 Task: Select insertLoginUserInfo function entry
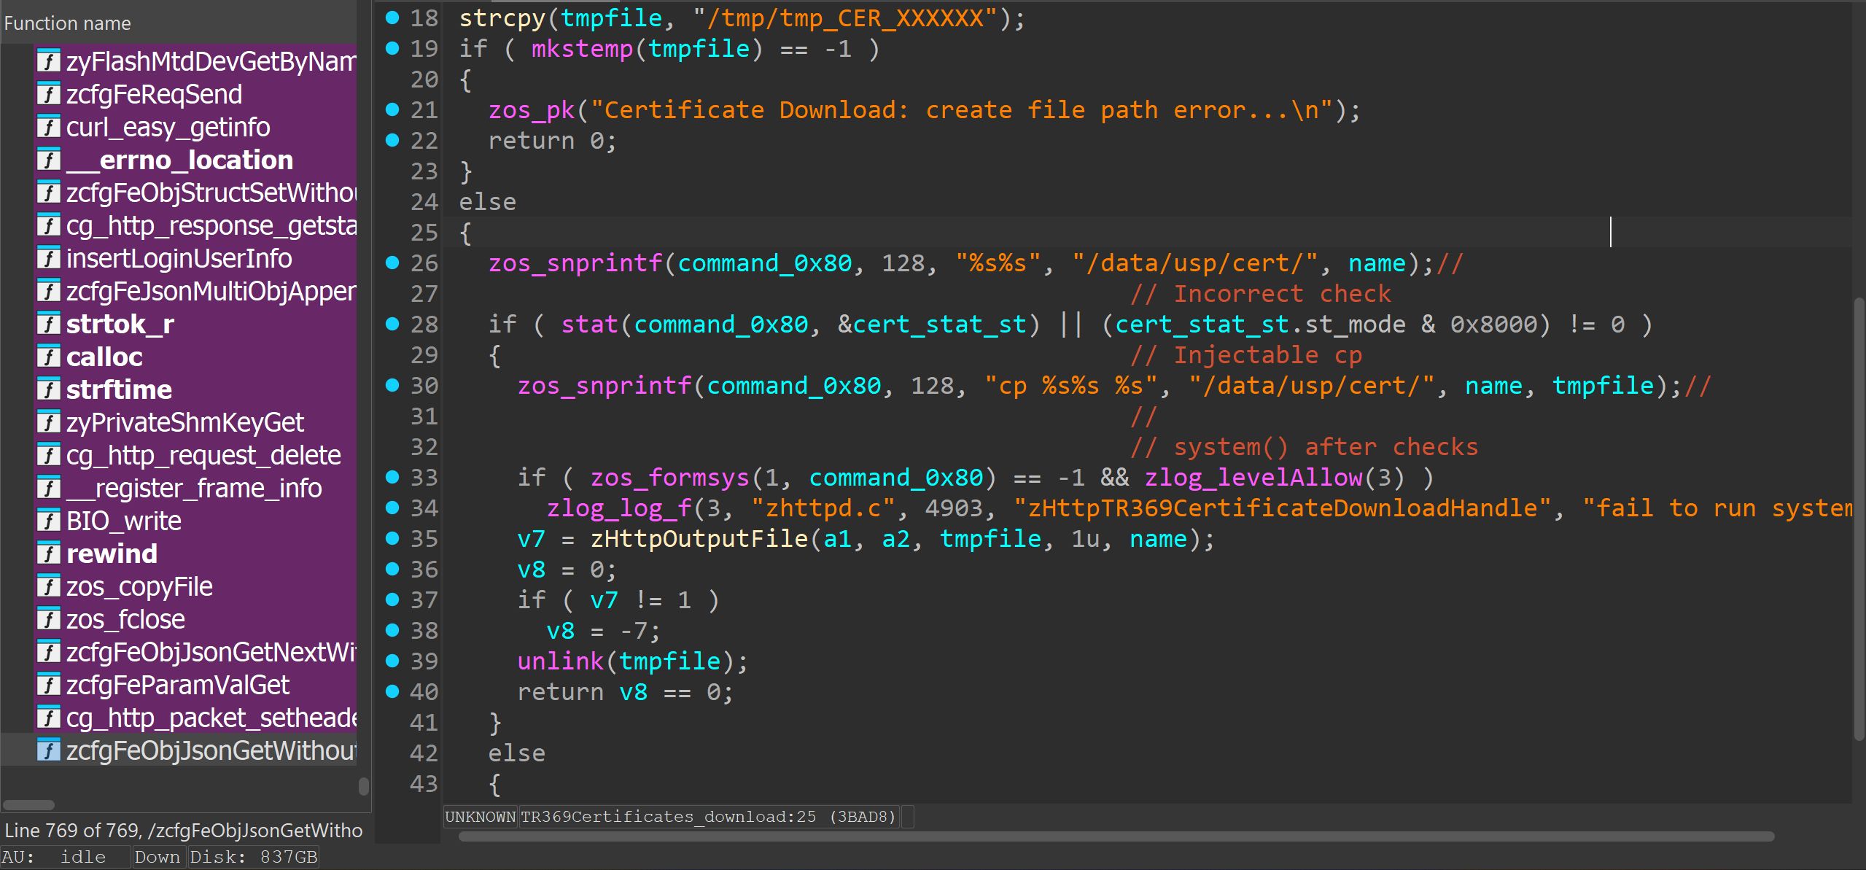179,258
